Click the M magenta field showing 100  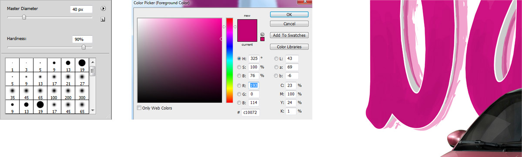[x=291, y=94]
